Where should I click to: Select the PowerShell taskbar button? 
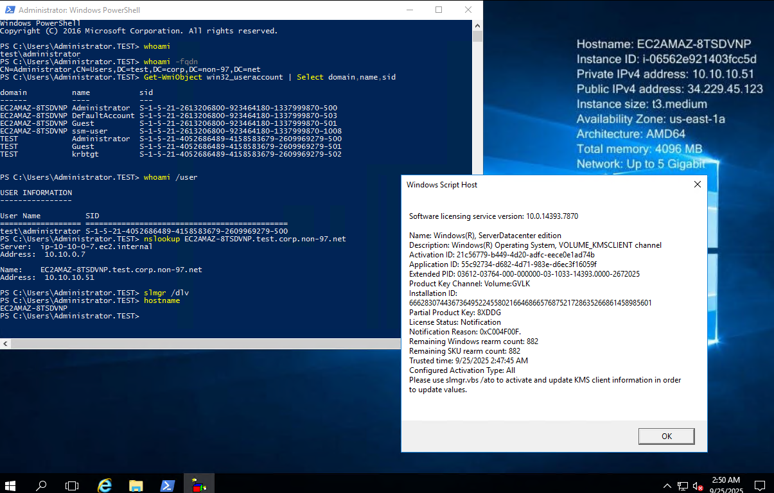[166, 485]
